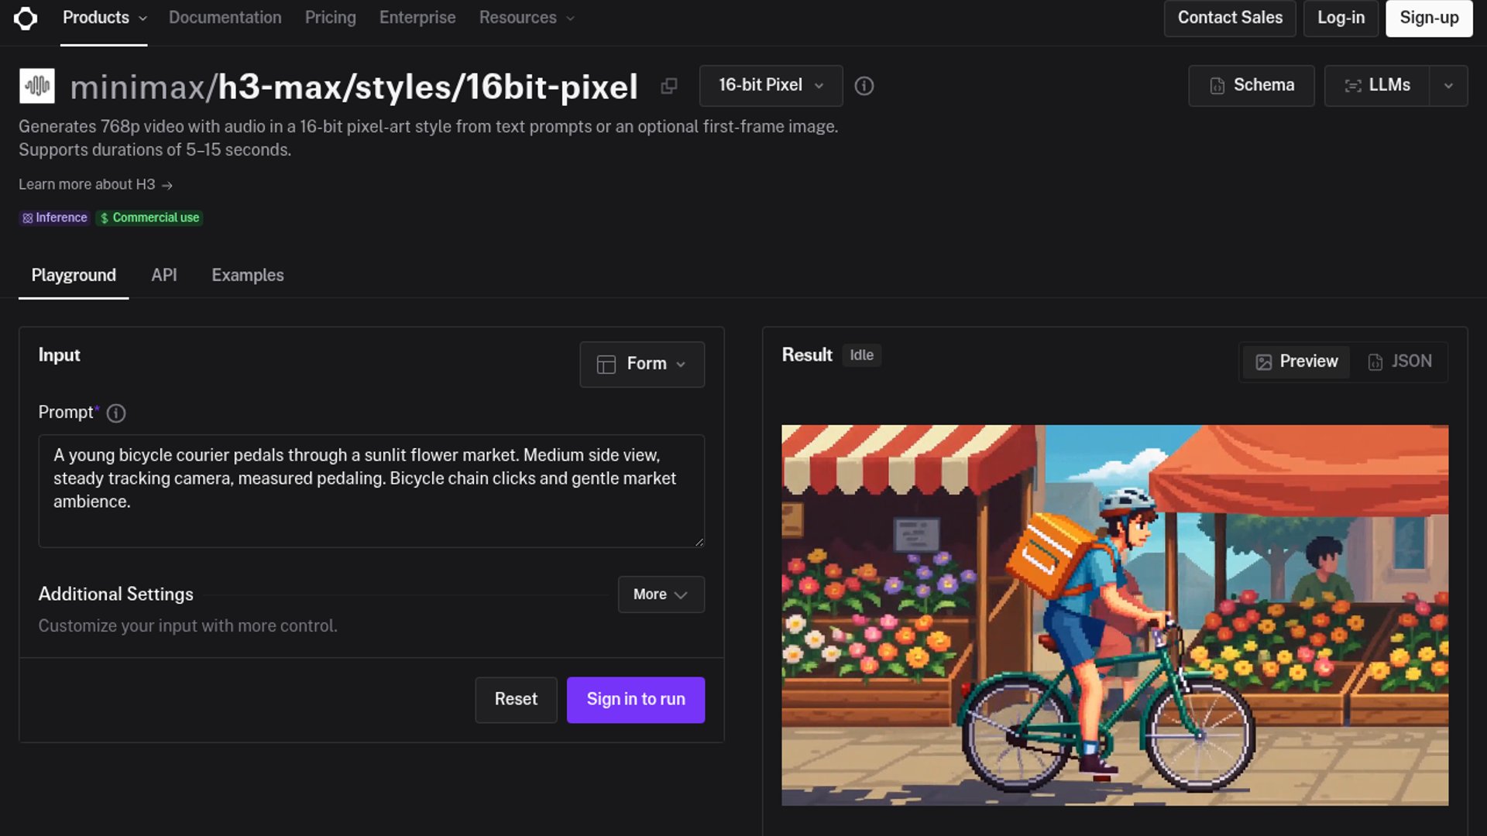Open the chevron dropdown next to LLMs

click(1448, 86)
